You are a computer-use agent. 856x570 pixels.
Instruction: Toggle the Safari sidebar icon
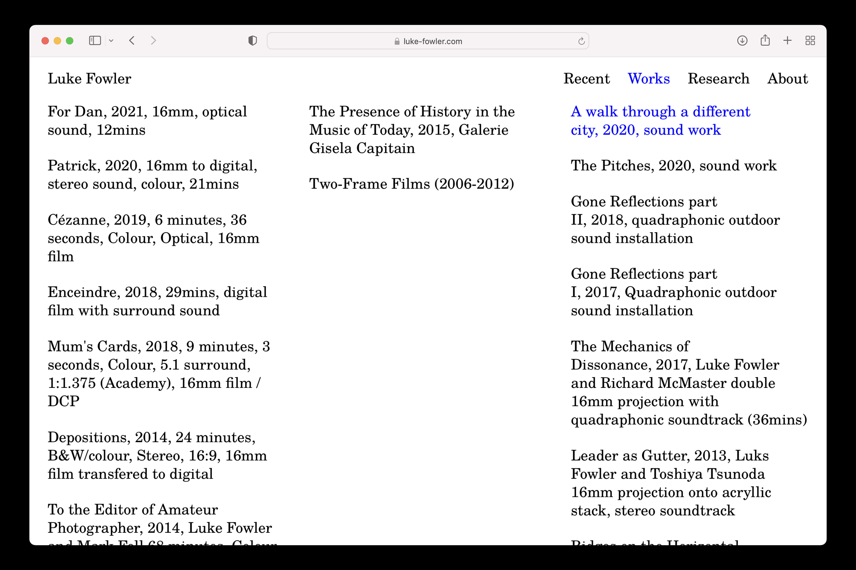(95, 41)
